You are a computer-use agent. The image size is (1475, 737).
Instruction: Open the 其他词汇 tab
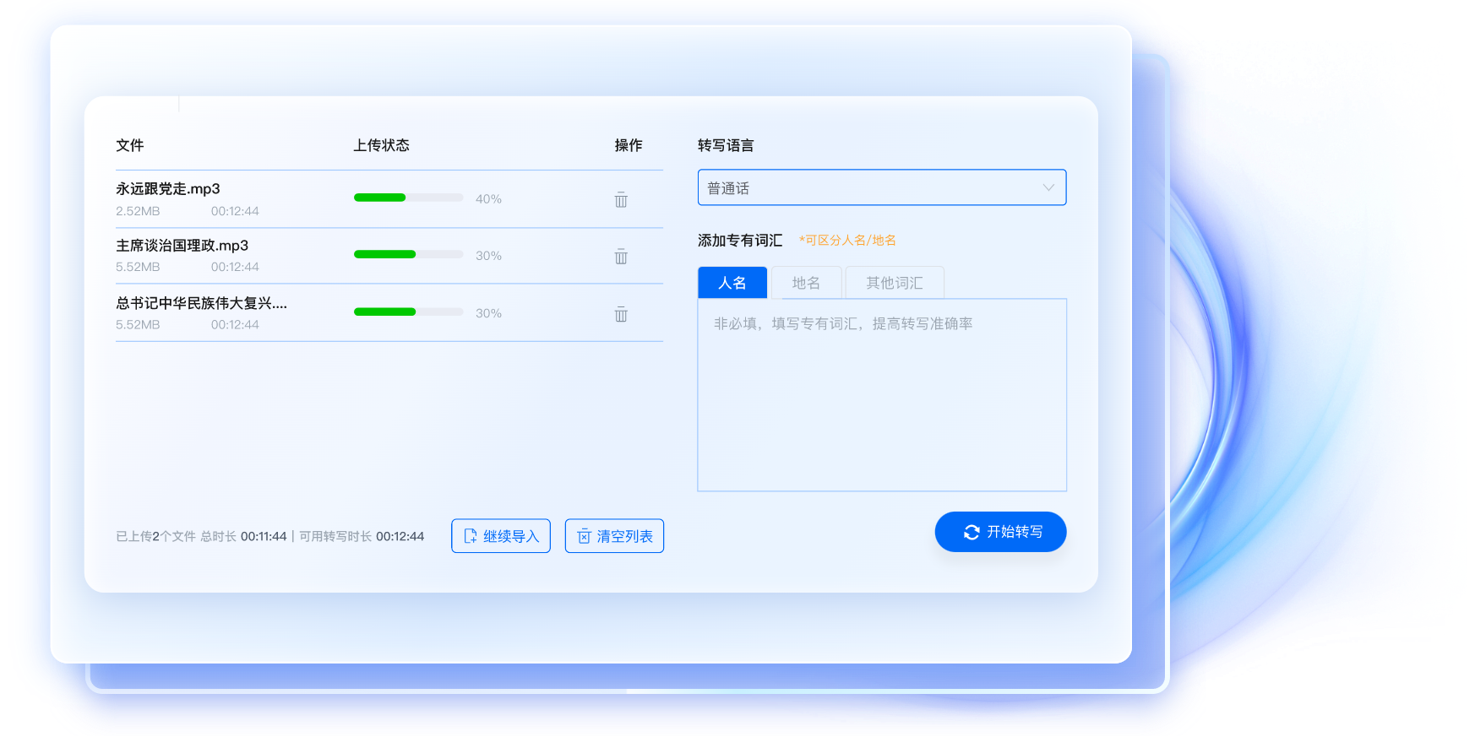895,283
